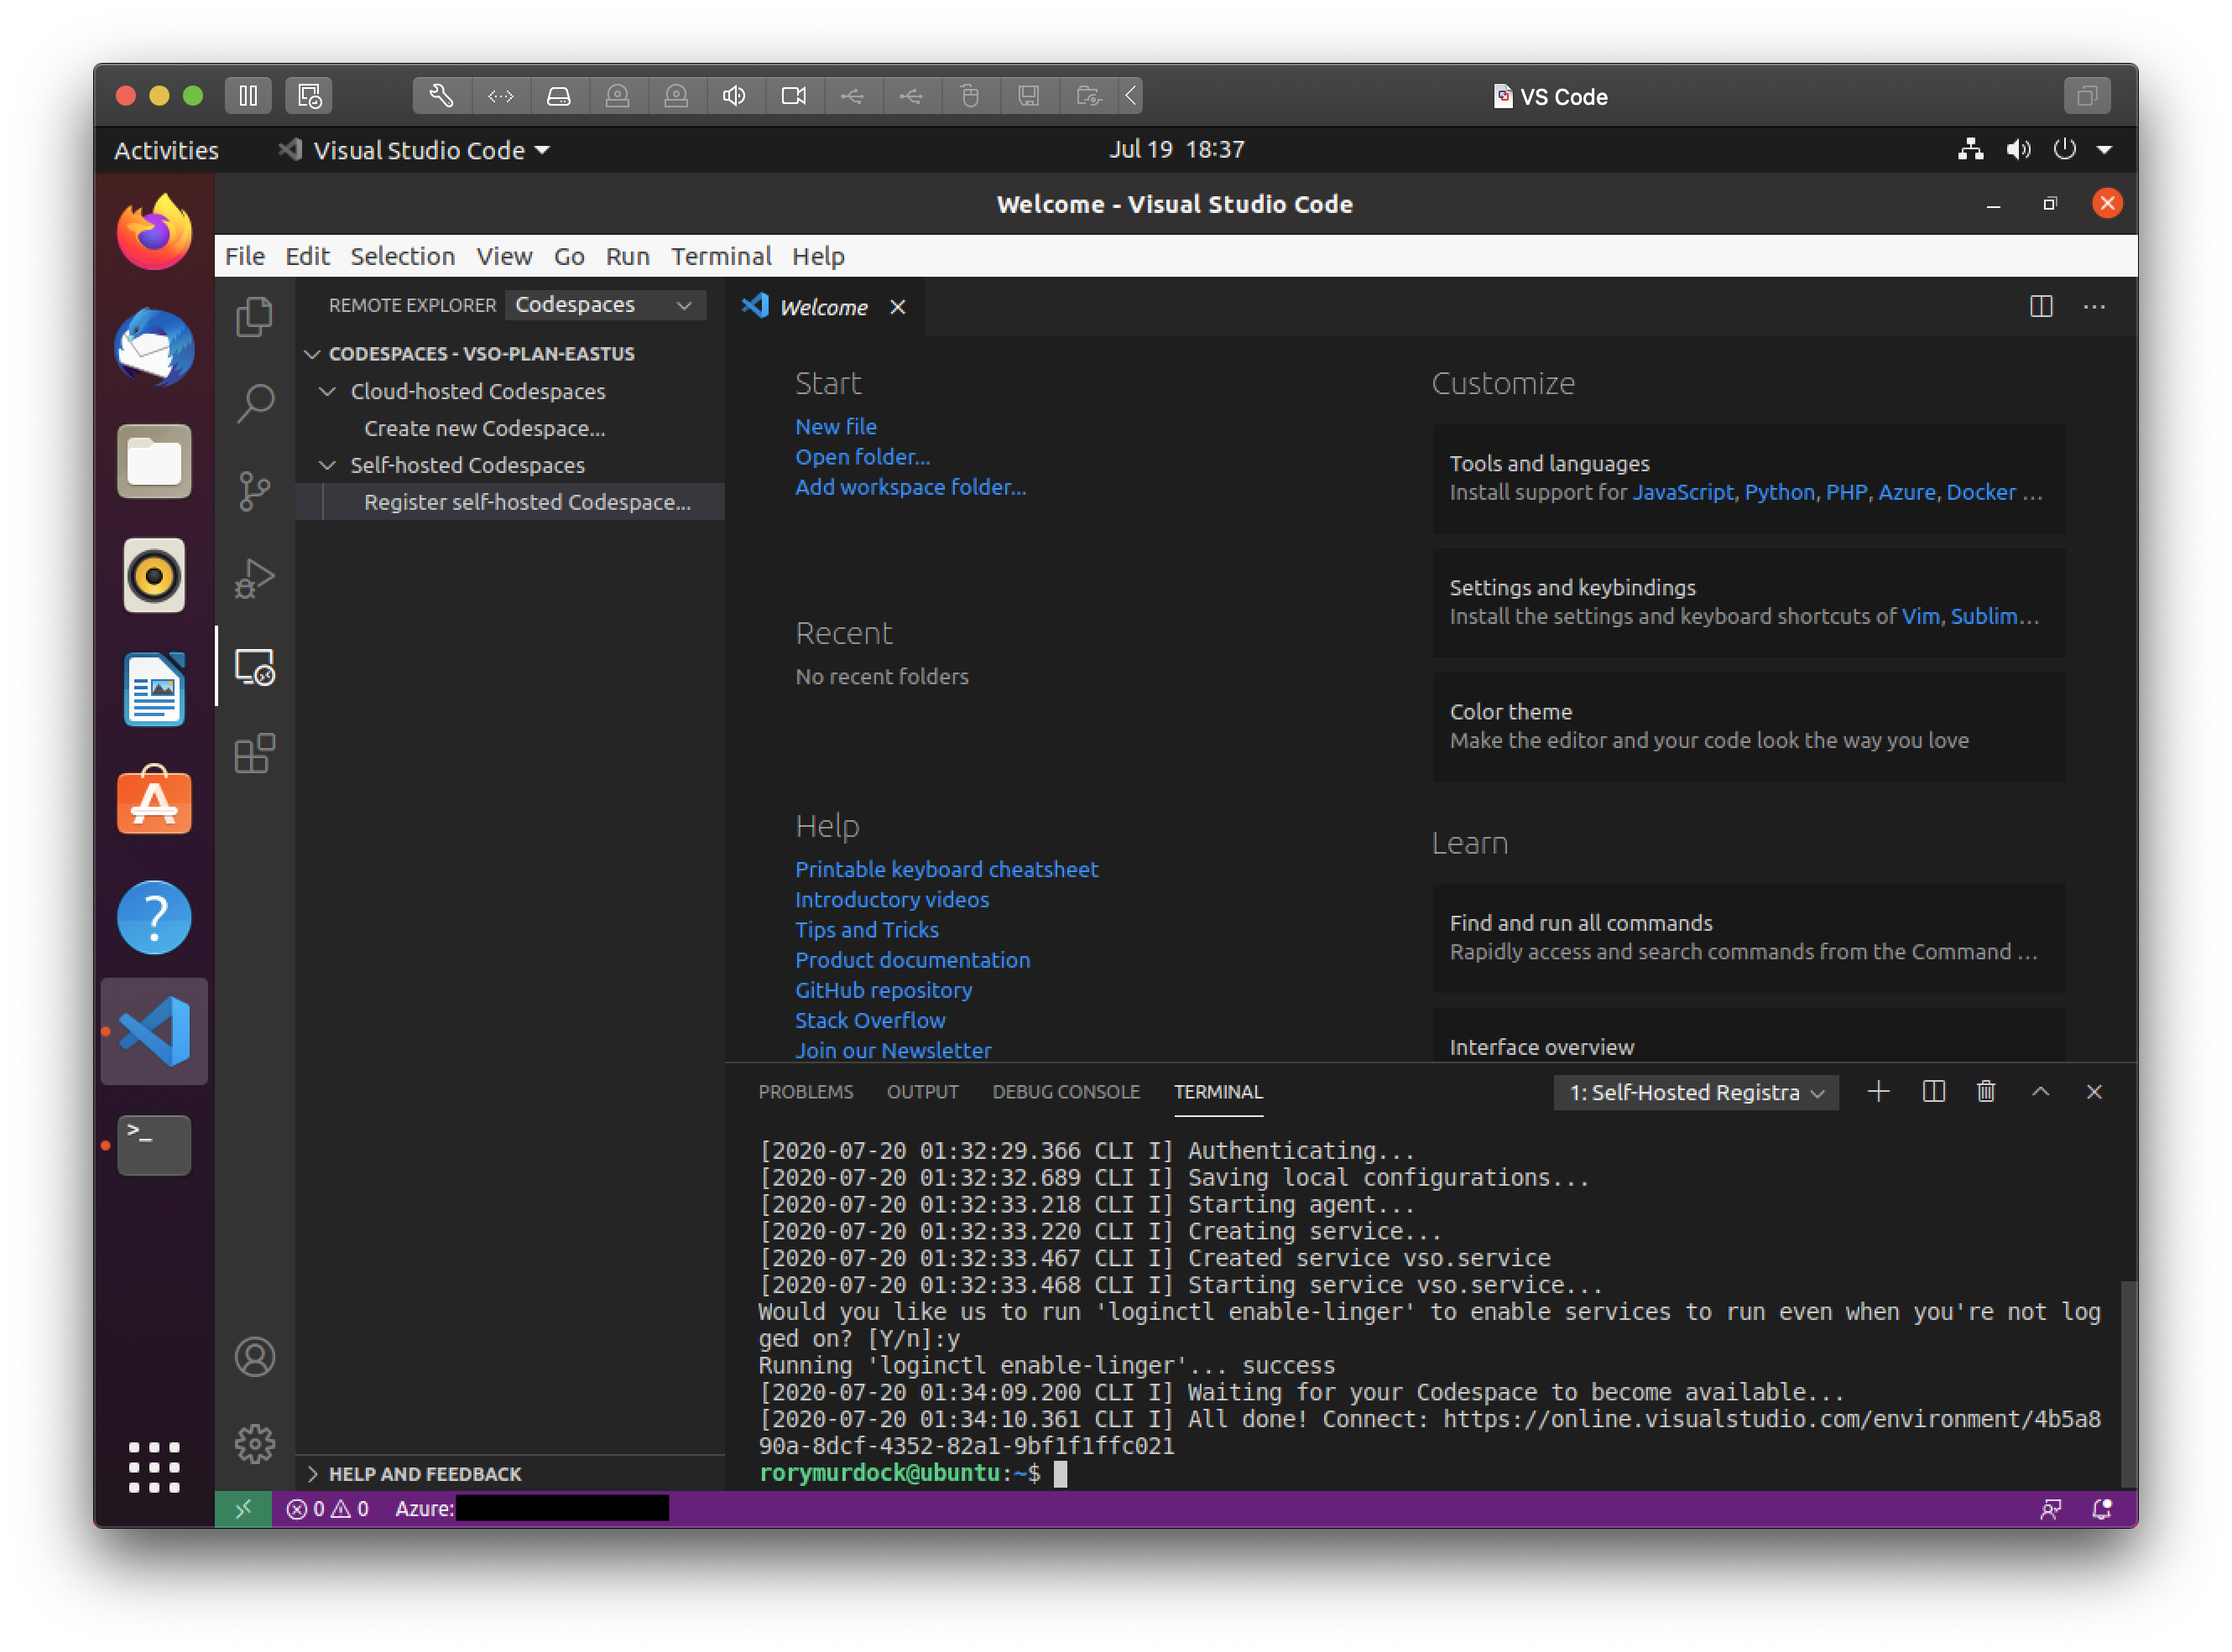Open the File menu
This screenshot has width=2232, height=1652.
(x=244, y=256)
